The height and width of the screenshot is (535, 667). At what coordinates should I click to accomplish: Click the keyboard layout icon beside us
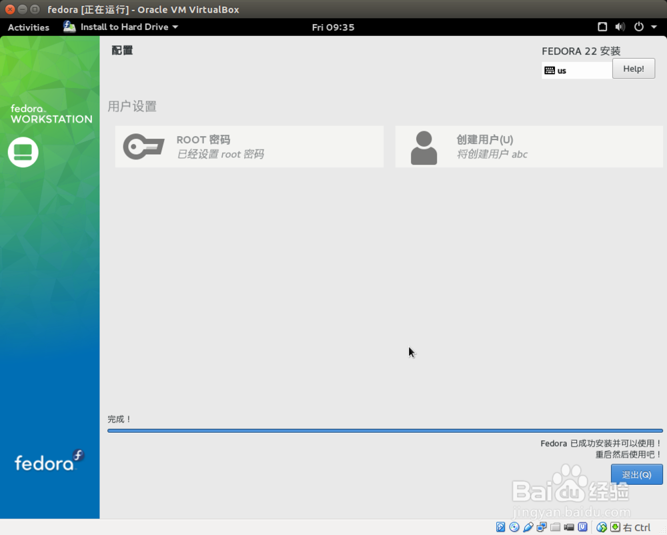pos(550,71)
